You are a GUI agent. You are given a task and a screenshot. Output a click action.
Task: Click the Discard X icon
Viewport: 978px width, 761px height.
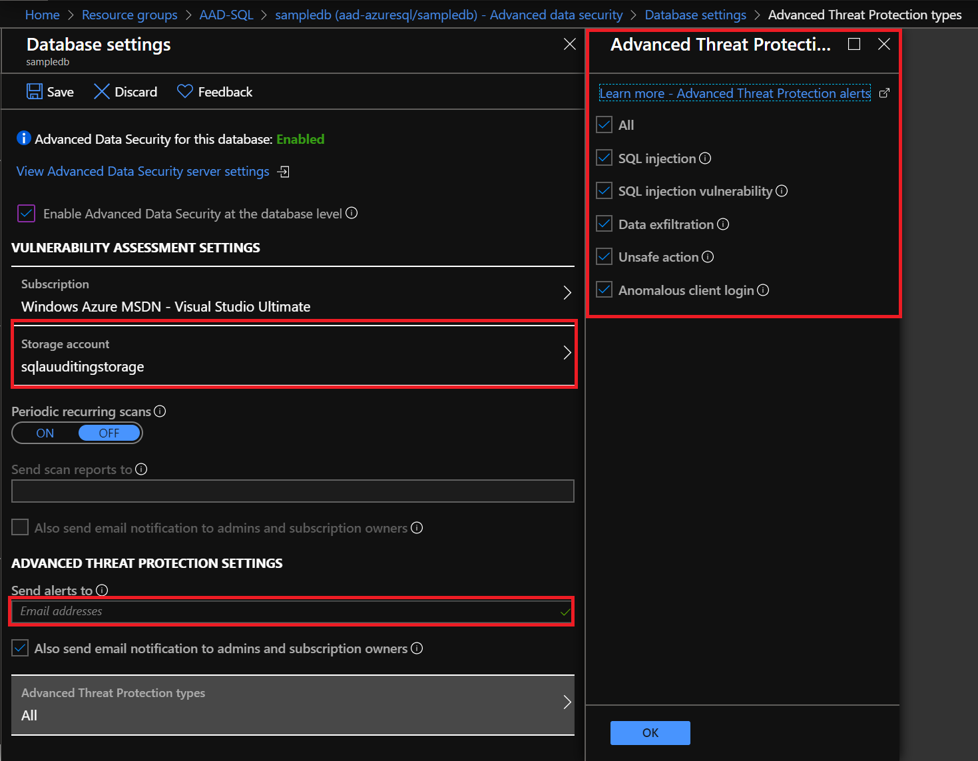[x=102, y=91]
